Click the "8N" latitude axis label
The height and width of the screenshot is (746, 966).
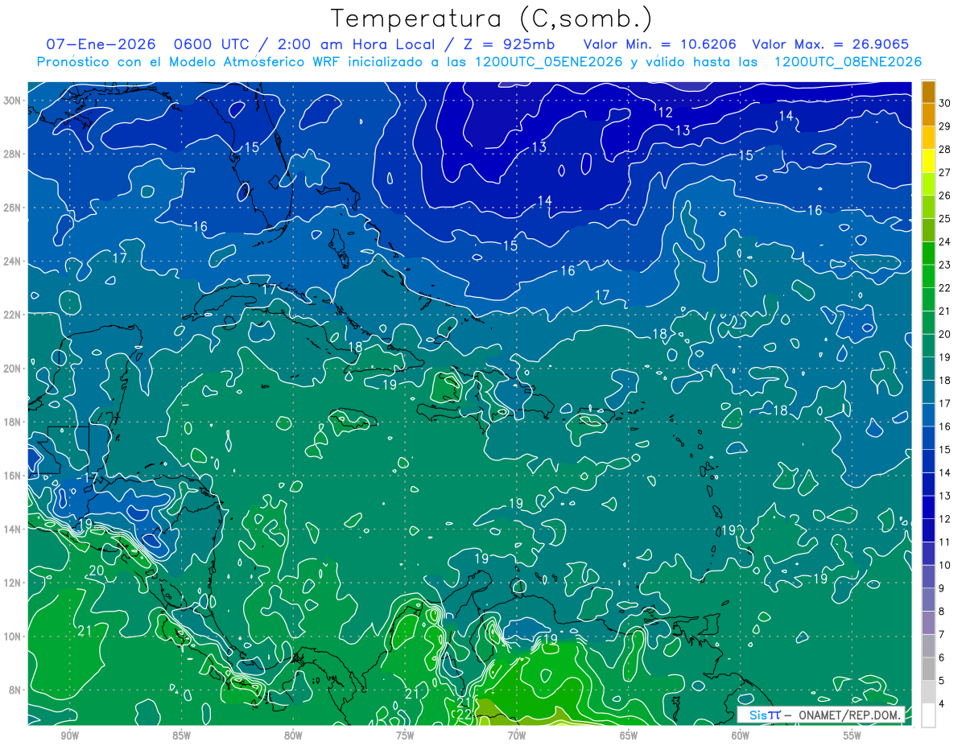click(15, 690)
